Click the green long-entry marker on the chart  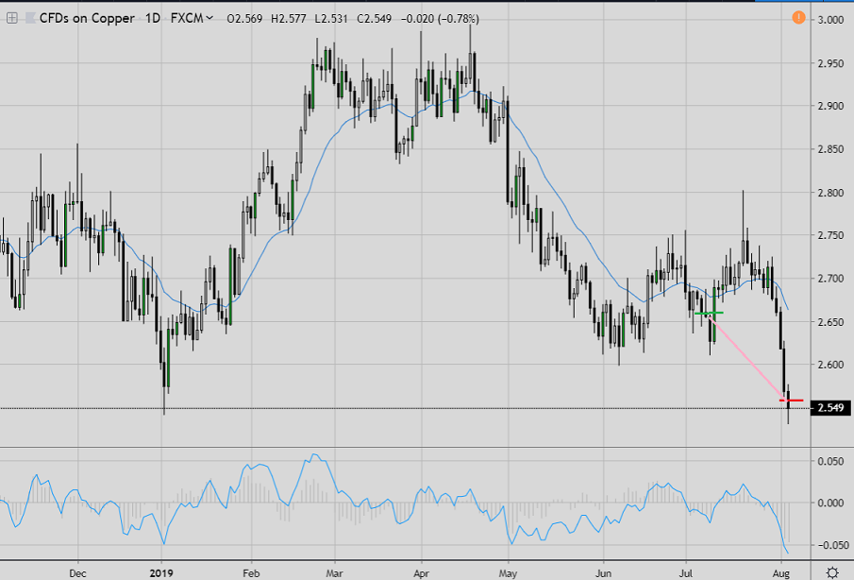pos(709,313)
